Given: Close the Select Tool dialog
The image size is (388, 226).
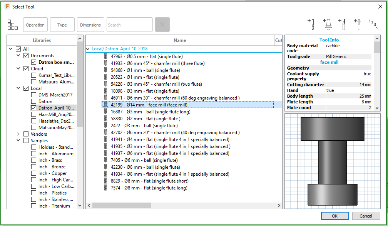Looking at the screenshot, I should [x=380, y=7].
